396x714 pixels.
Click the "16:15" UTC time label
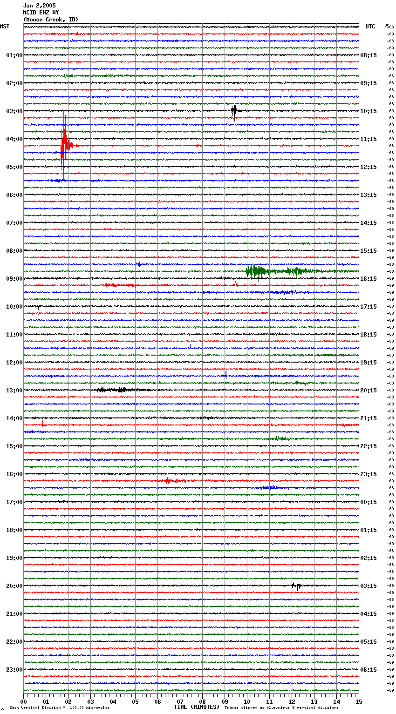click(x=369, y=279)
